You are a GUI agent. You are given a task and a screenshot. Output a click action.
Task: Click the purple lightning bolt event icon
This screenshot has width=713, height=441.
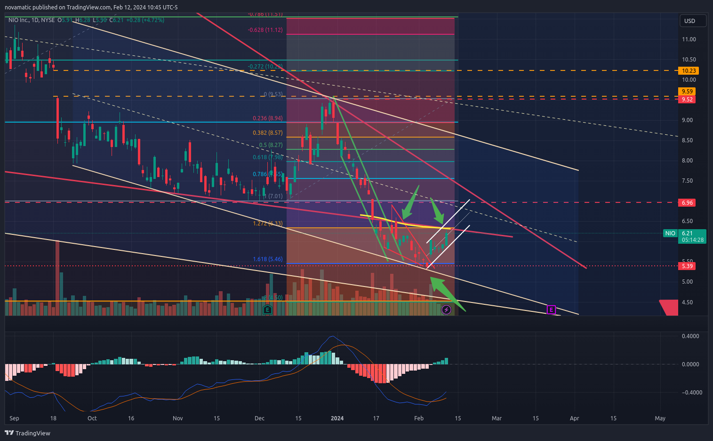point(446,309)
